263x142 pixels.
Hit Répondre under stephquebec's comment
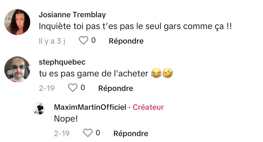point(116,88)
